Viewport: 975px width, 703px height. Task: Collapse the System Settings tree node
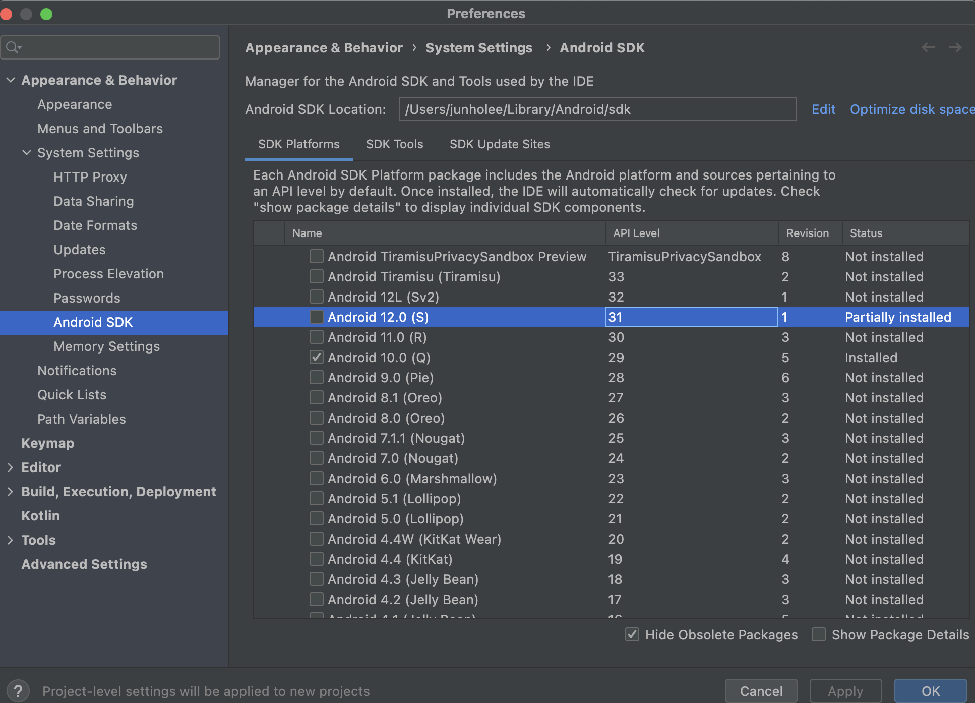coord(27,152)
